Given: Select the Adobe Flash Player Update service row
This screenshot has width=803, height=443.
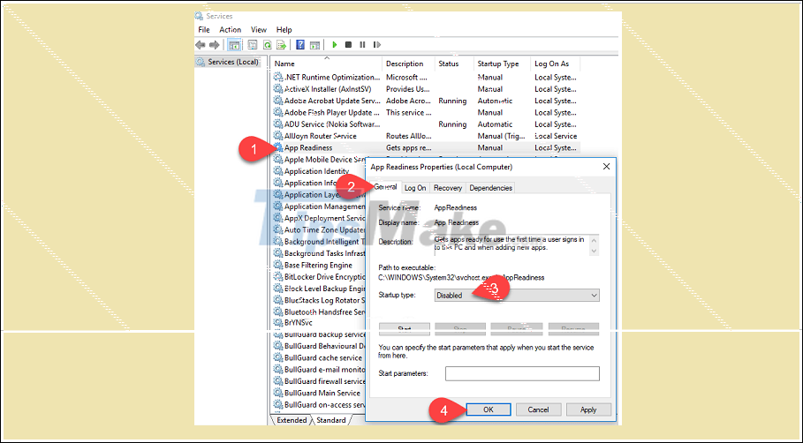Looking at the screenshot, I should tap(426, 113).
